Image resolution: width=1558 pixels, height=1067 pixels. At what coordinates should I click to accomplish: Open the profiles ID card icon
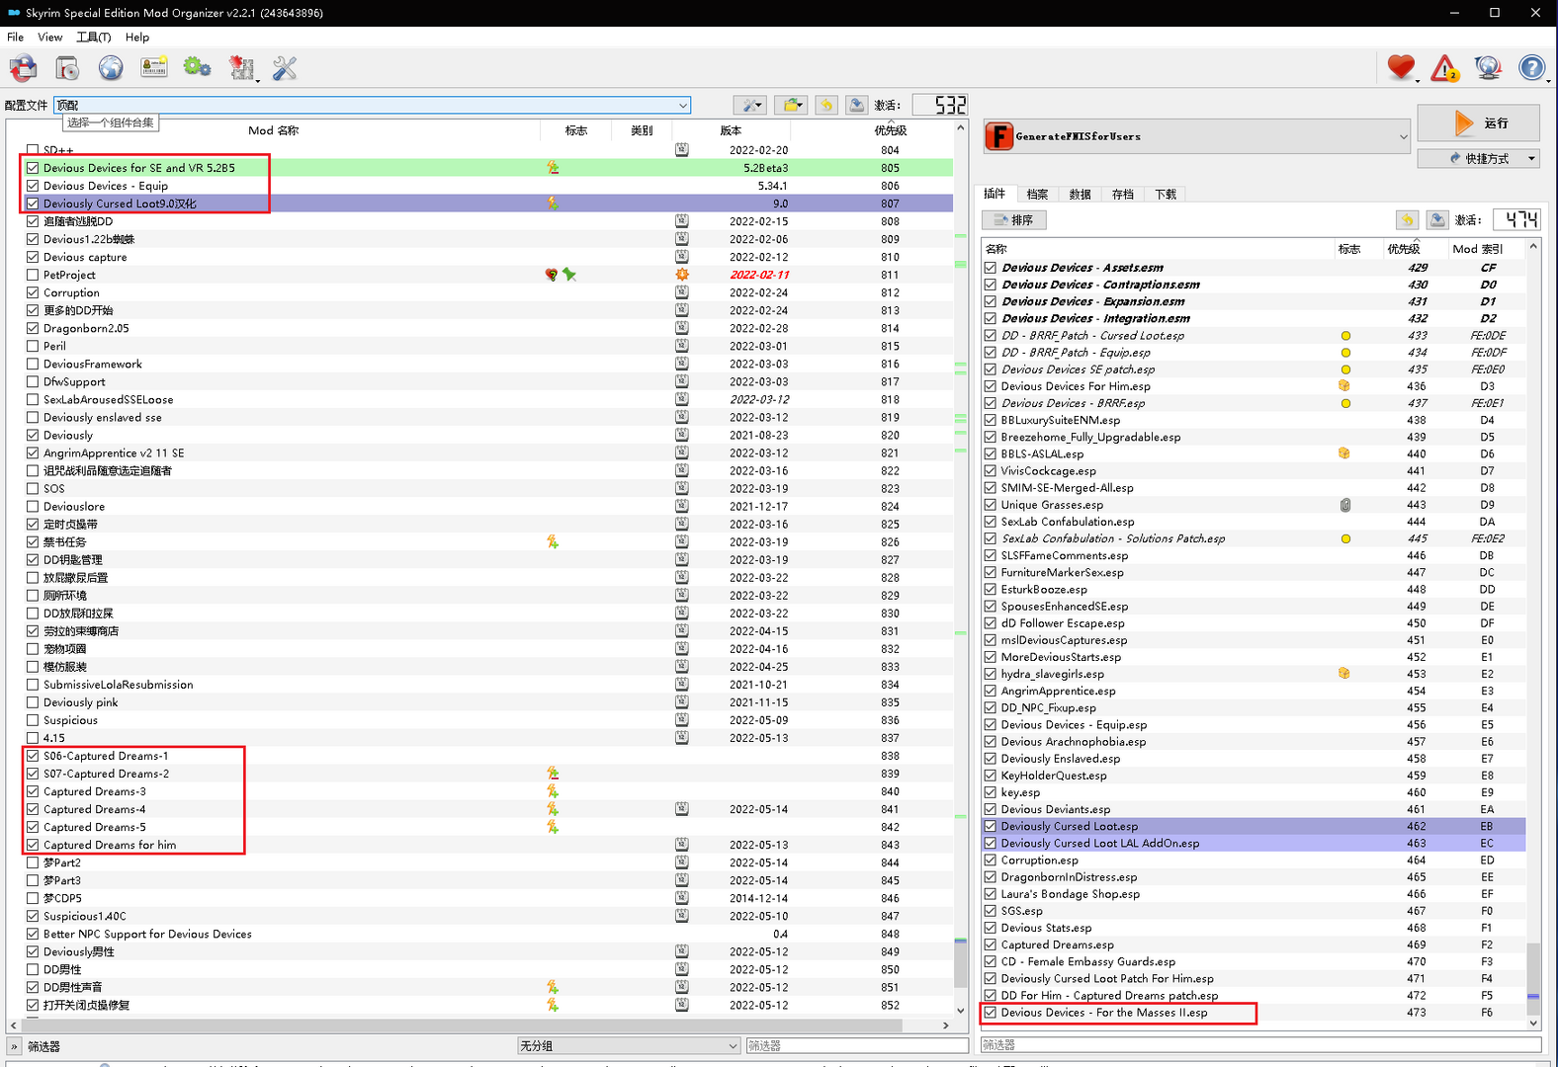[154, 68]
